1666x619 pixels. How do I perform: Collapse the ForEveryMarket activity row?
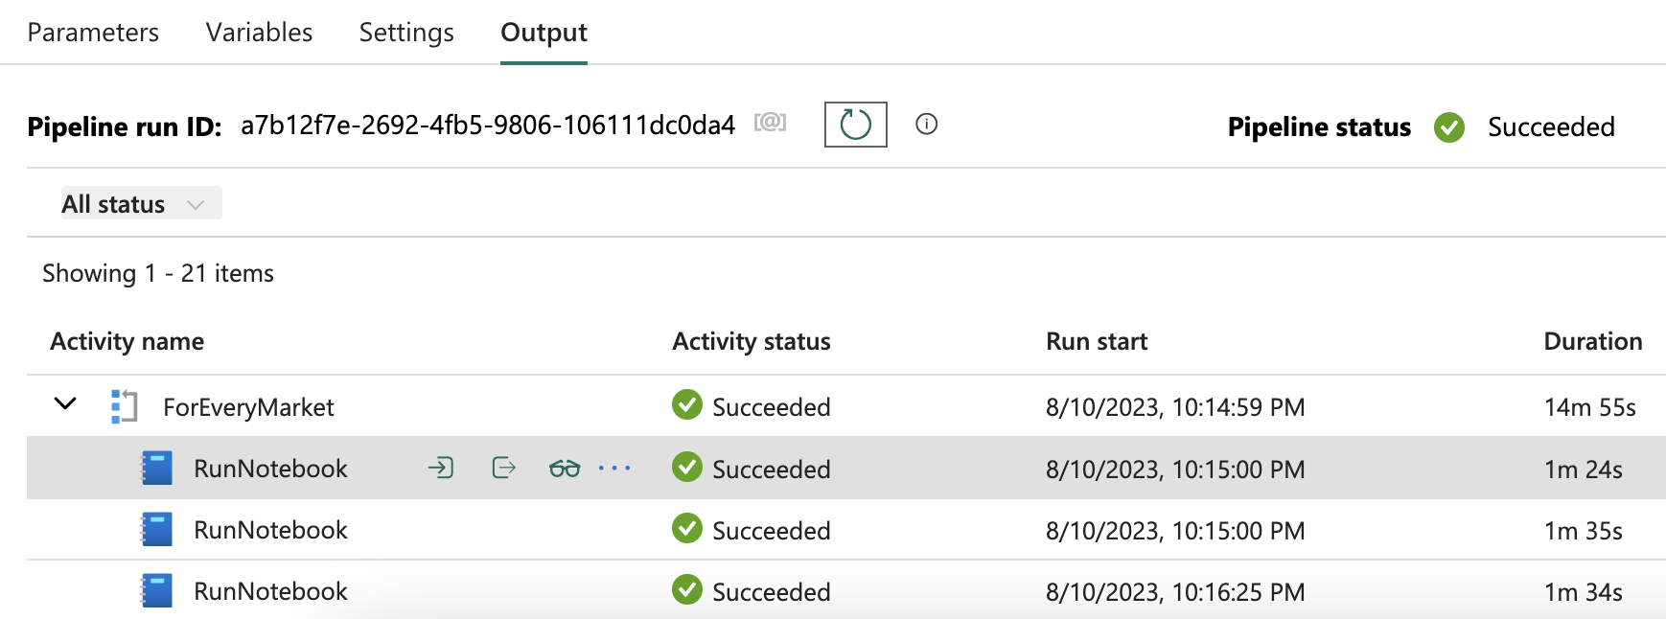point(65,403)
